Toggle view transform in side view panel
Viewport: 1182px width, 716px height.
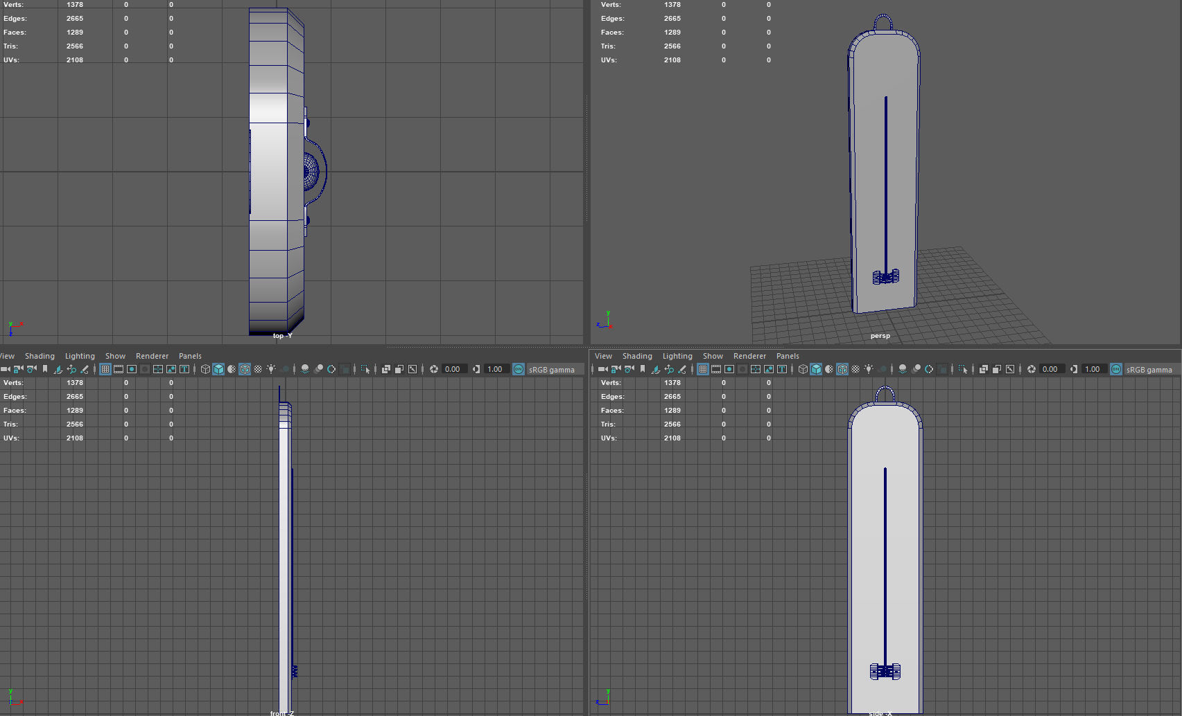pyautogui.click(x=1116, y=369)
